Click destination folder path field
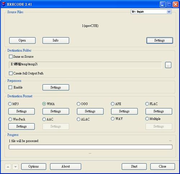The height and width of the screenshot is (174, 180). coord(85,65)
